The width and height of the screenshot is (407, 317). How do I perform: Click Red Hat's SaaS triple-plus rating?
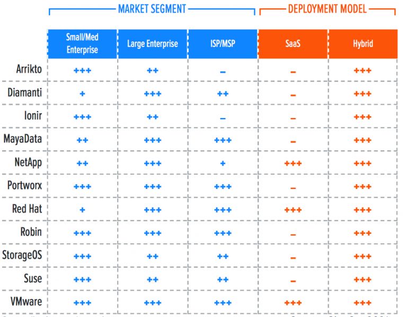click(x=293, y=210)
